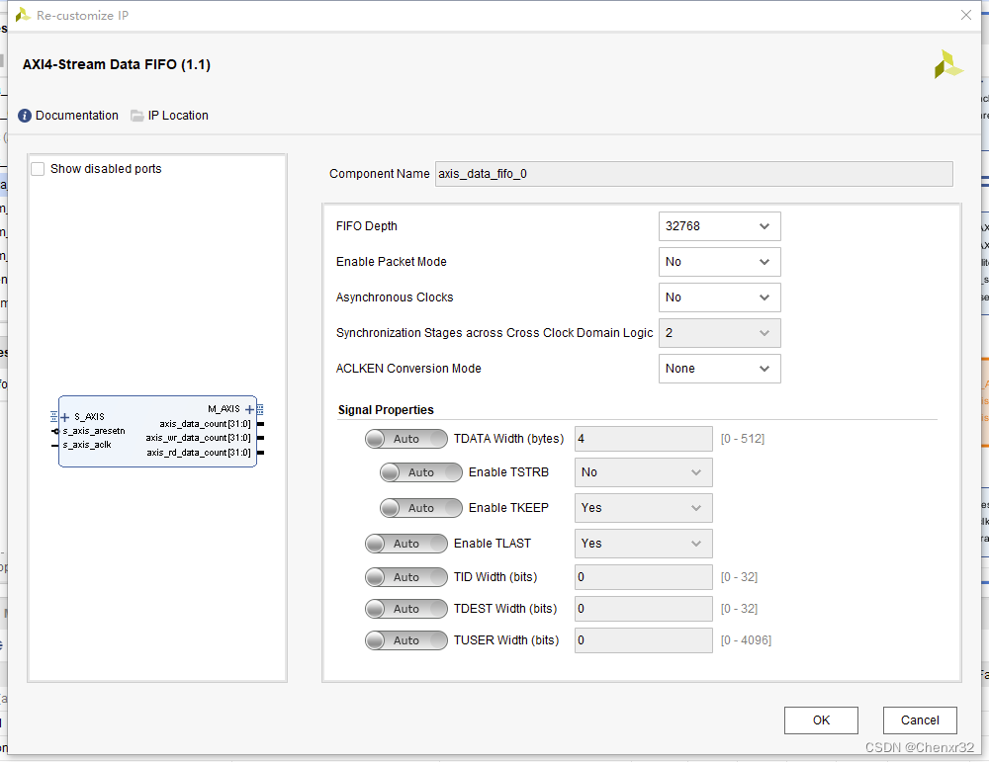Close the Re-customize IP dialog
Viewport: 989px width, 762px height.
[965, 15]
